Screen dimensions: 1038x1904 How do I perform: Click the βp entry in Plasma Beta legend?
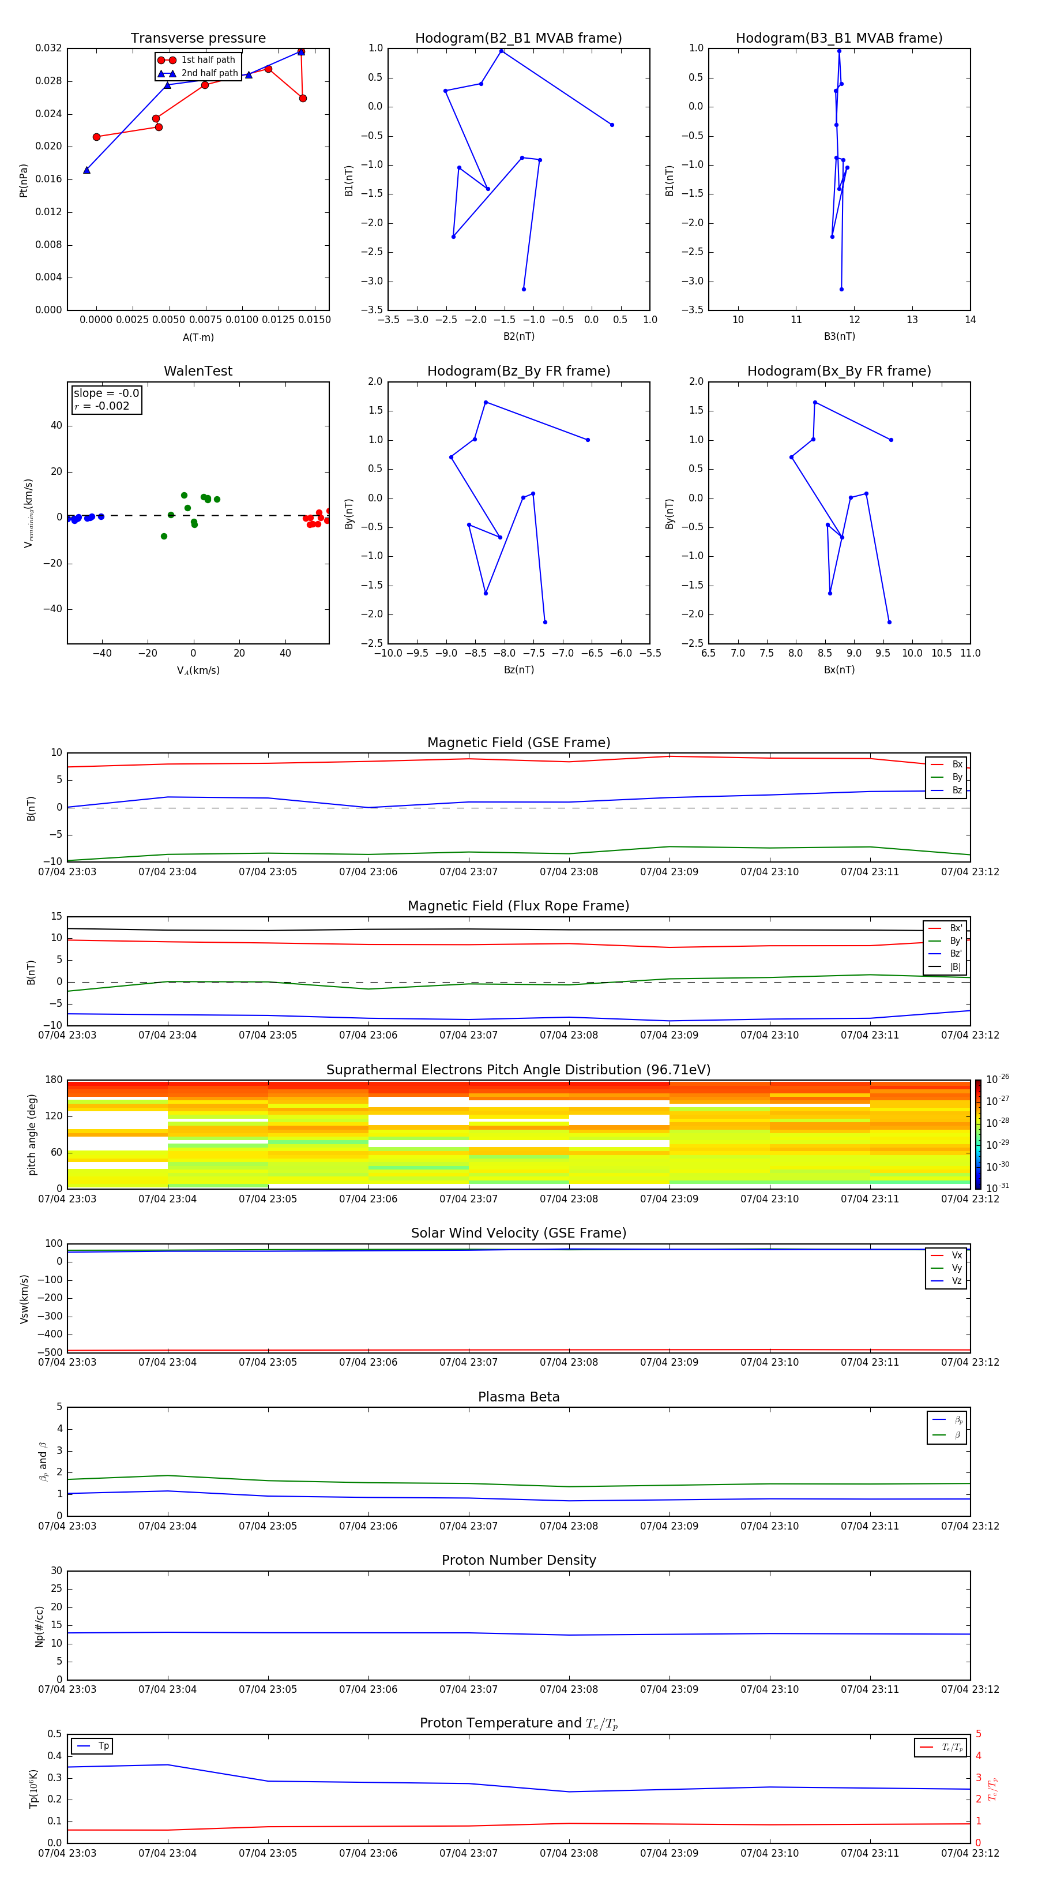(x=947, y=1420)
